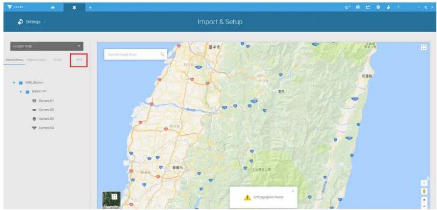Image resolution: width=437 pixels, height=210 pixels.
Task: Click the Camera 03 camera icon
Action: 35,119
